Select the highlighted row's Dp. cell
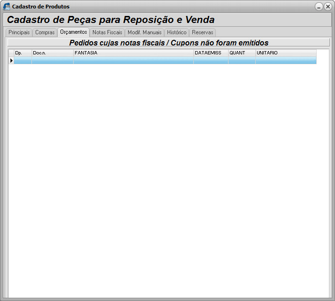Image resolution: width=335 pixels, height=301 pixels. tap(23, 60)
